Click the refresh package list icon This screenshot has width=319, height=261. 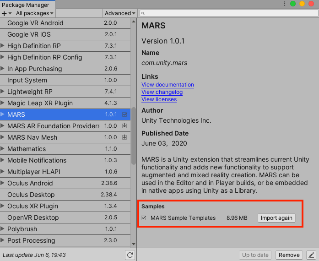tap(130, 255)
